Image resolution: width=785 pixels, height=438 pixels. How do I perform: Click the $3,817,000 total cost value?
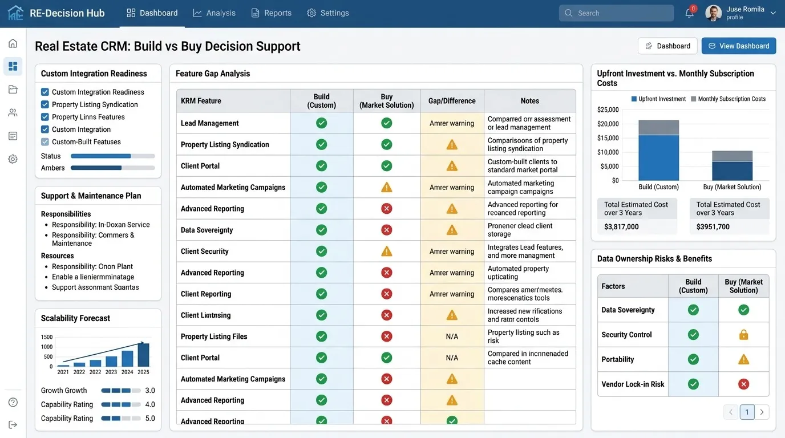click(621, 227)
